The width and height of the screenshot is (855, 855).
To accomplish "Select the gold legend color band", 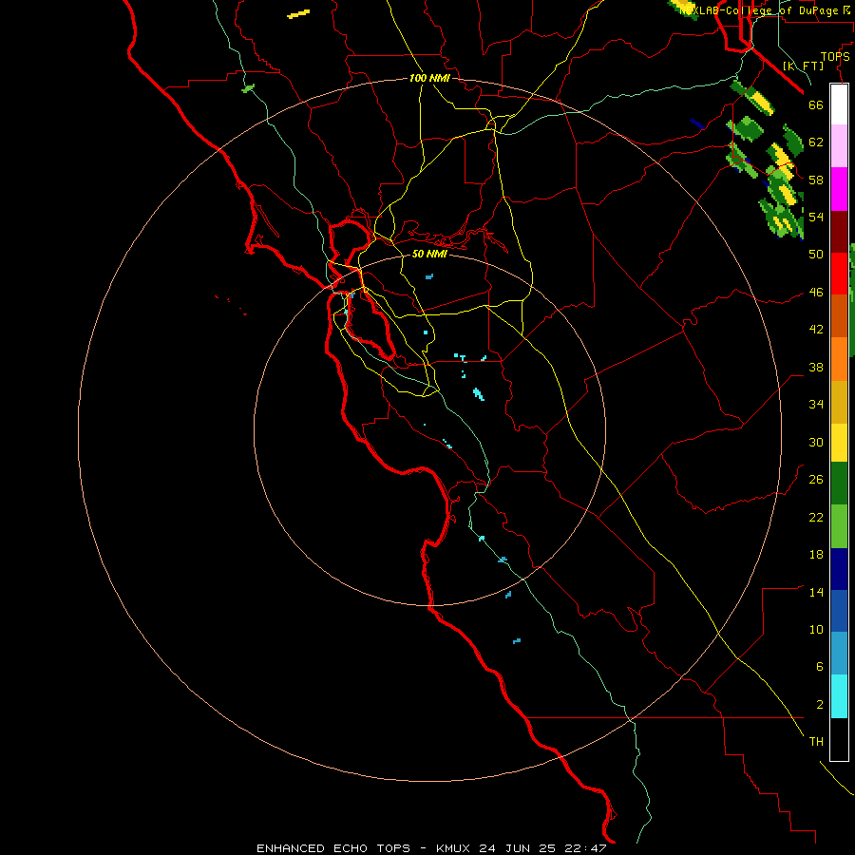I will click(839, 402).
